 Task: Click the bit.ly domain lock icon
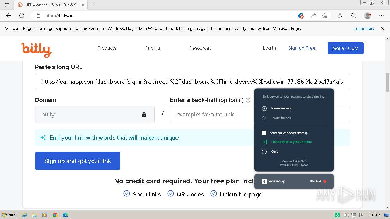[x=144, y=115]
